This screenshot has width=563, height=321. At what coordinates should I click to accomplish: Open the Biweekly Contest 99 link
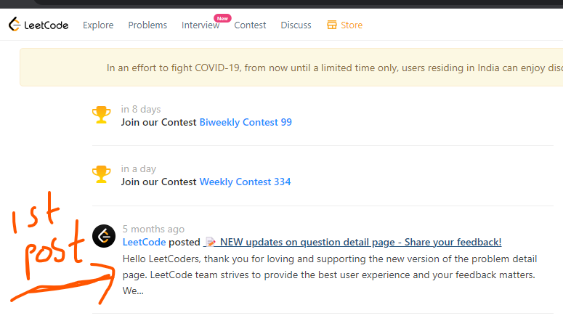point(246,122)
